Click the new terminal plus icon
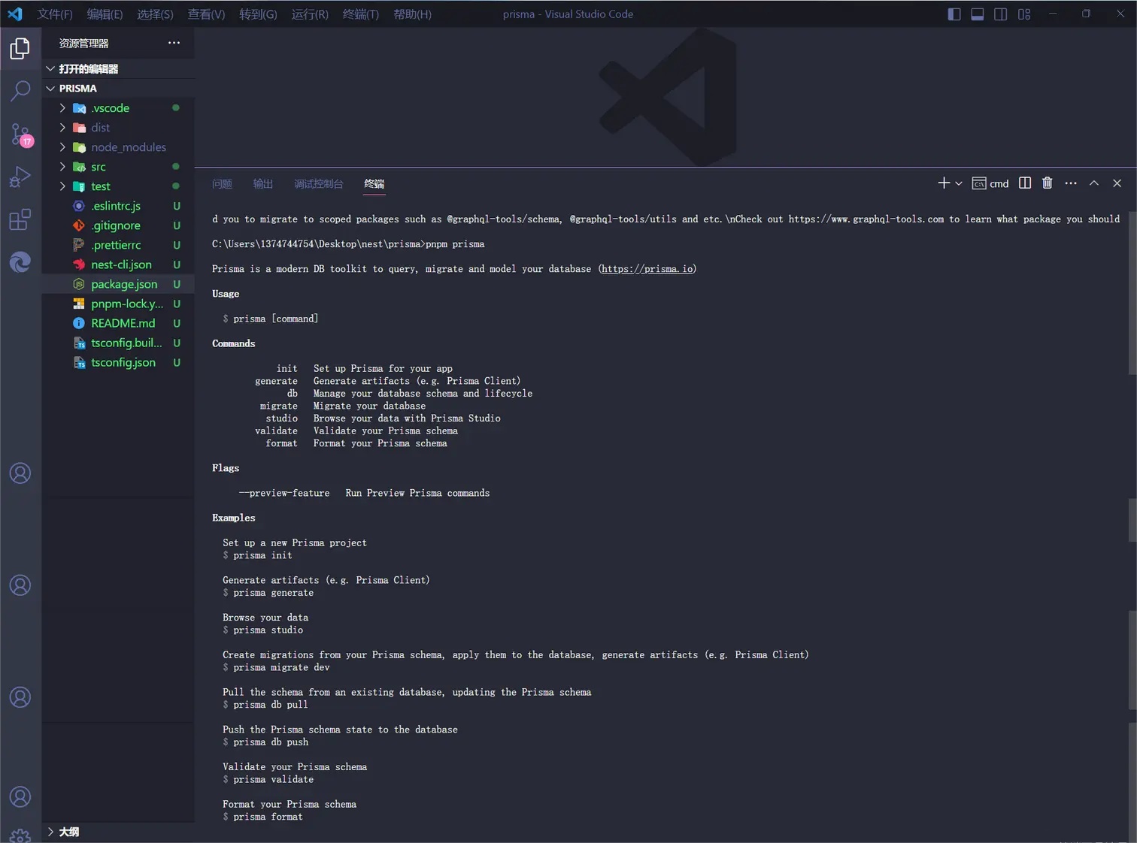 [x=944, y=183]
